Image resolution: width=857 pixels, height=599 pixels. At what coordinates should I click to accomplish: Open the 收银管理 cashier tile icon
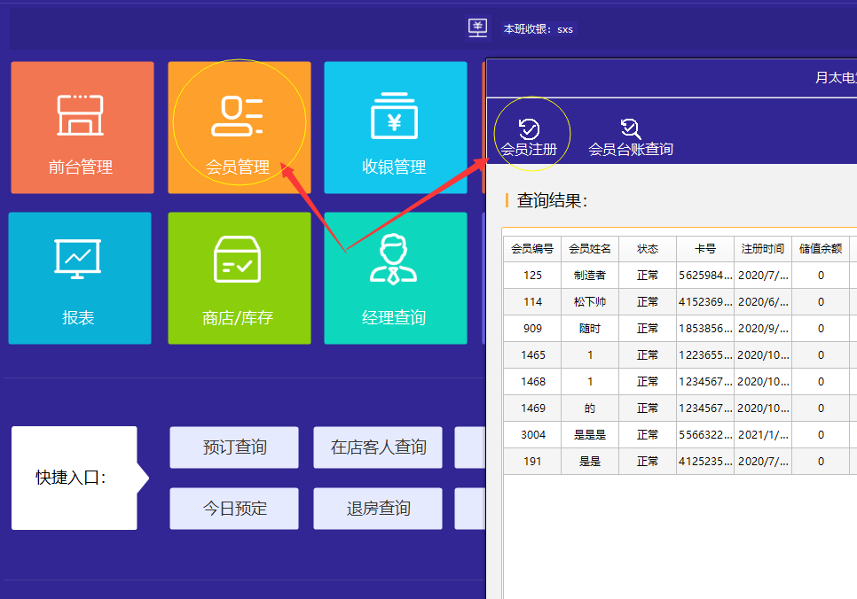(395, 117)
